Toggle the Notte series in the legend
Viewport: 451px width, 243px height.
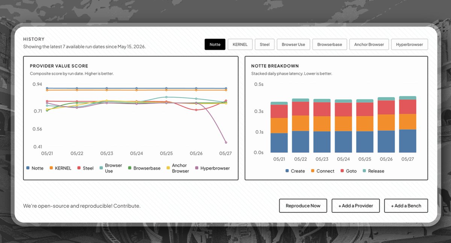pos(35,168)
